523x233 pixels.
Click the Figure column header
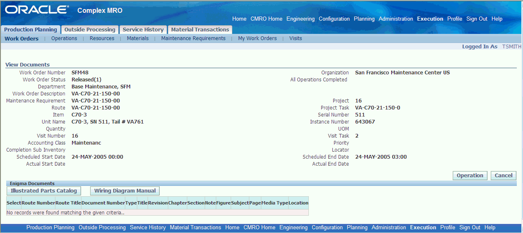pos(223,203)
